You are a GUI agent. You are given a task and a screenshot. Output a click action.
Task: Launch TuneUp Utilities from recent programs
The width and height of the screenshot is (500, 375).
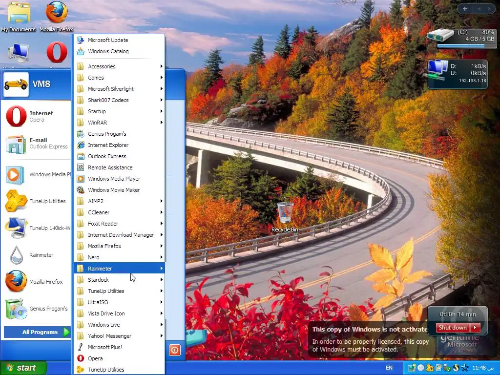click(x=36, y=201)
